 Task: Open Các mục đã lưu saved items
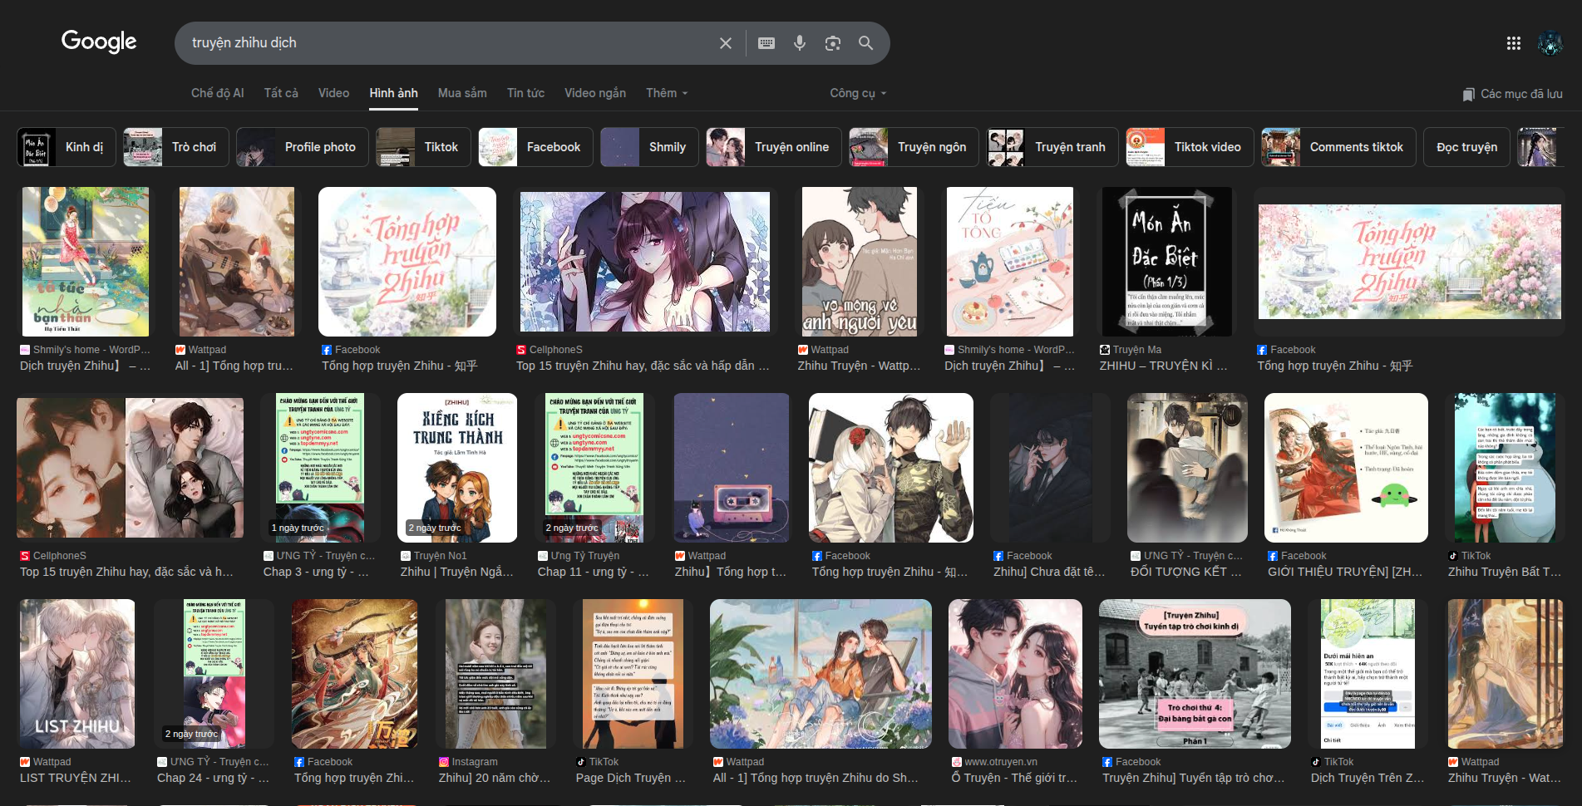tap(1512, 94)
